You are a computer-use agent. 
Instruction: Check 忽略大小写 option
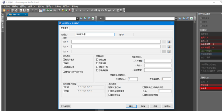pyautogui.click(x=97, y=67)
